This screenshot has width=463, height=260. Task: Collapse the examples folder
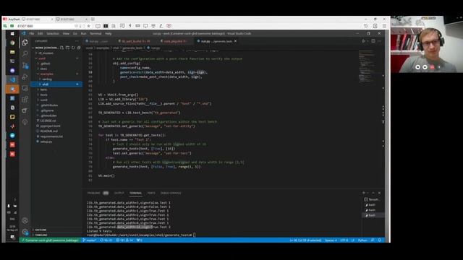coord(46,74)
